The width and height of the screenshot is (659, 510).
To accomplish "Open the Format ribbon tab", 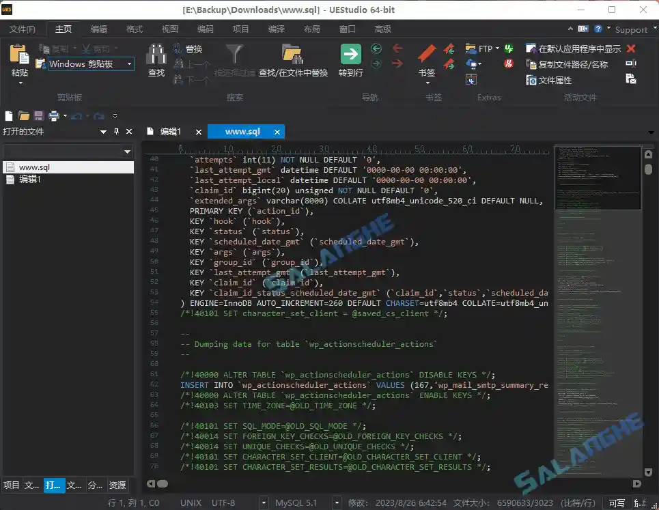I will [135, 29].
